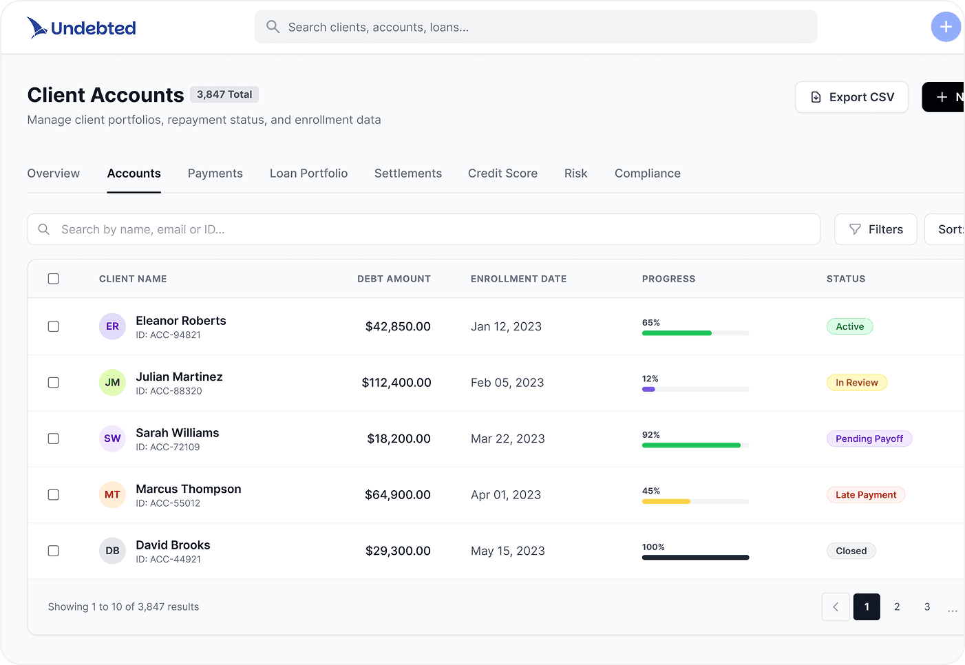Click the Active status badge

pyautogui.click(x=850, y=326)
